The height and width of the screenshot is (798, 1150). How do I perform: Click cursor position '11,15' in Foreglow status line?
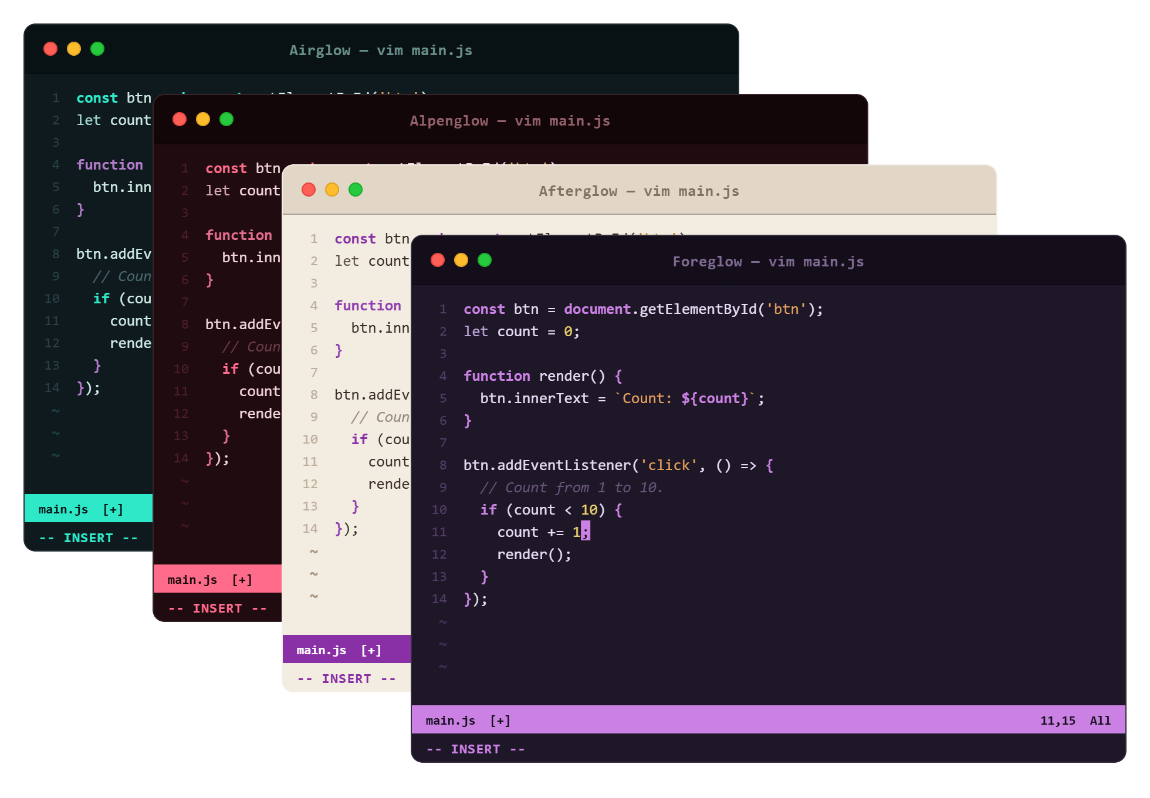click(1058, 721)
